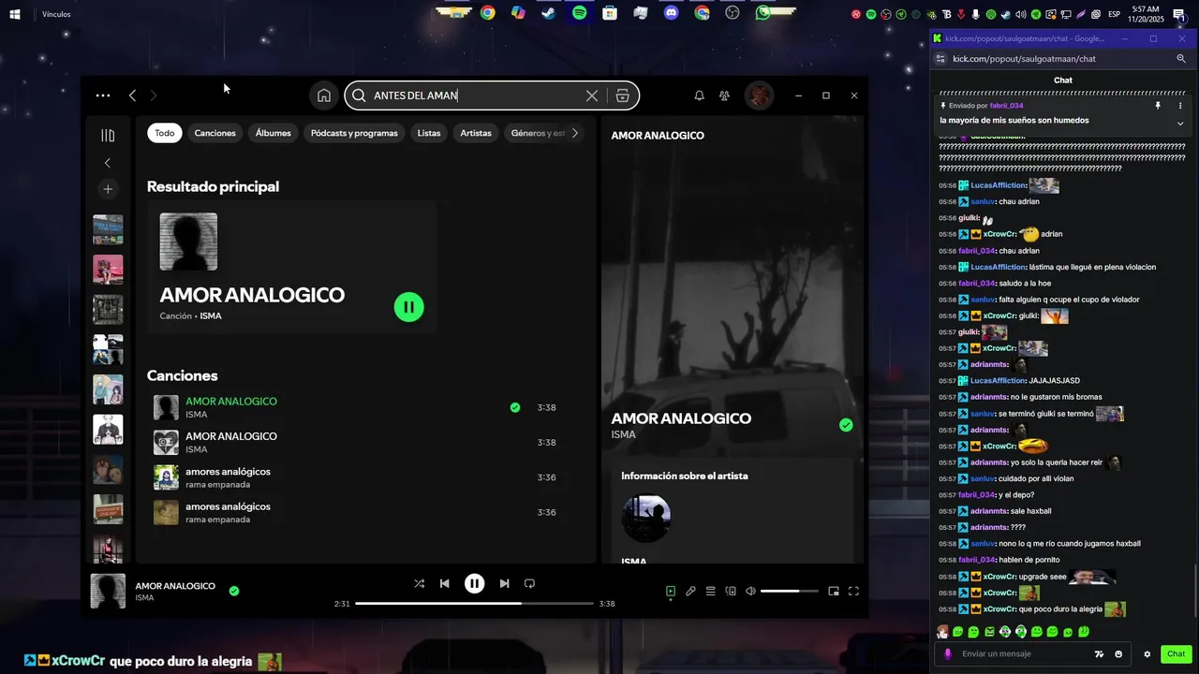
Task: Select the Pódcasts y programas chip
Action: (x=354, y=133)
